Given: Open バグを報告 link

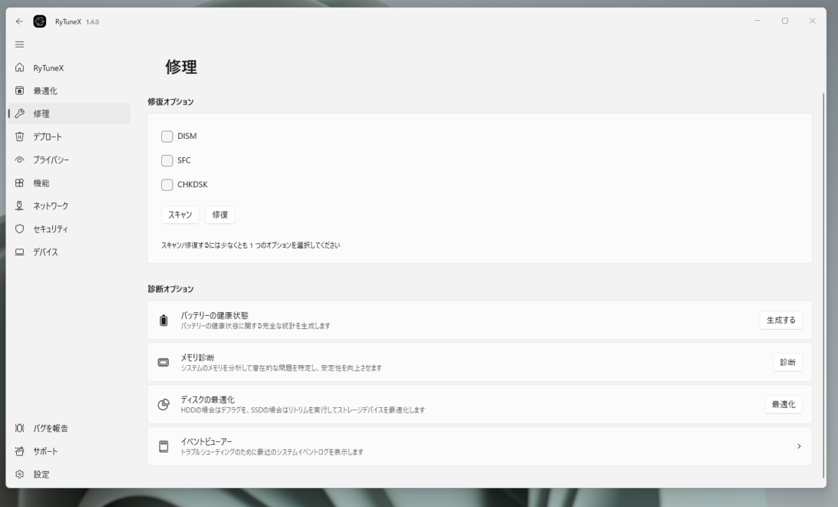Looking at the screenshot, I should pos(69,428).
